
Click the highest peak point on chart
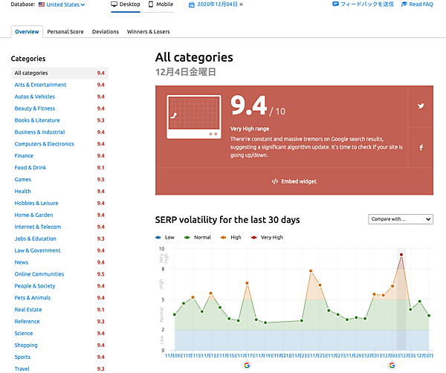(x=401, y=255)
